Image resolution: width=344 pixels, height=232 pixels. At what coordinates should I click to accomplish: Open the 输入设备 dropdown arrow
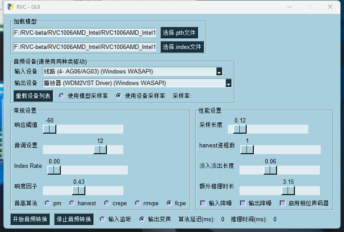(x=219, y=72)
